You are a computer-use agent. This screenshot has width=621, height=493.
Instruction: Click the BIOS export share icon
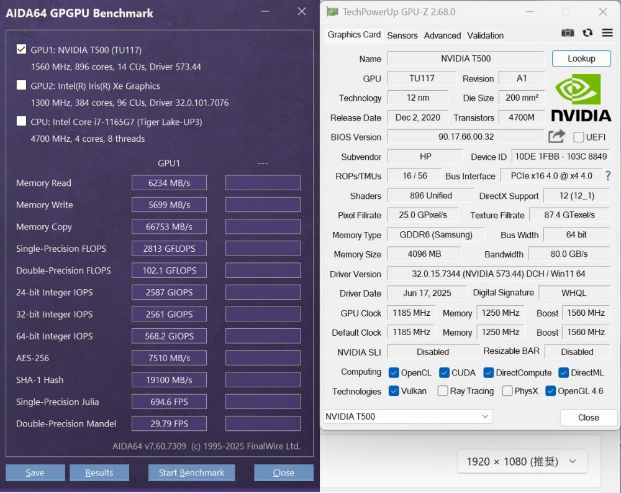(557, 136)
